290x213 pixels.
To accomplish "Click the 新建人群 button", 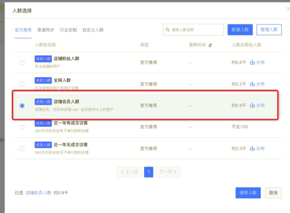I will tap(241, 30).
